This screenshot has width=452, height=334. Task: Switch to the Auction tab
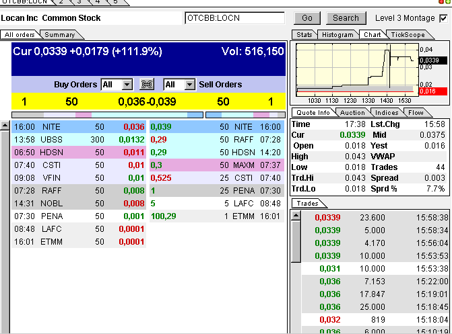point(352,113)
